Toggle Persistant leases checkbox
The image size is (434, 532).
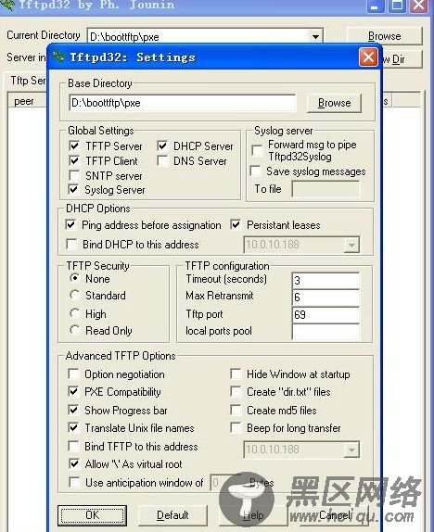236,224
